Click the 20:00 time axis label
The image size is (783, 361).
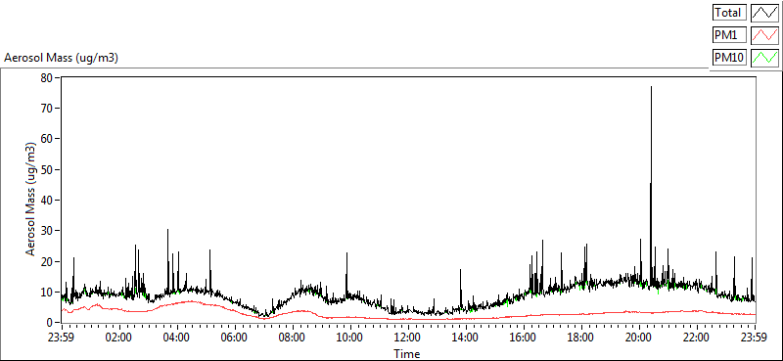tap(639, 338)
